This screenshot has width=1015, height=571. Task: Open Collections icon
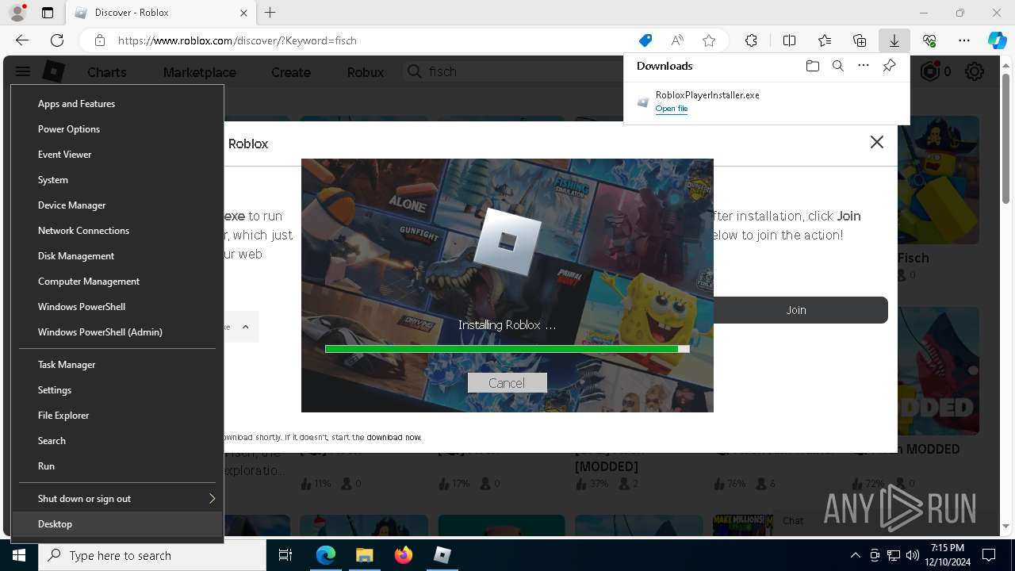click(x=860, y=40)
